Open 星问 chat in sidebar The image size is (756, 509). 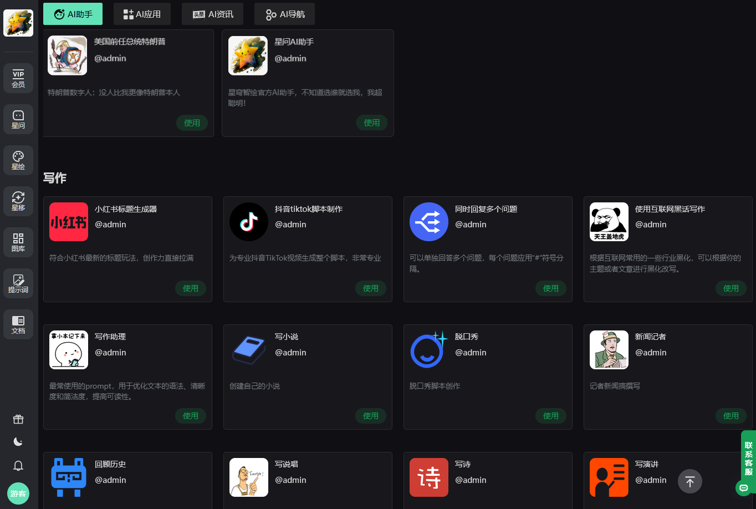click(x=18, y=119)
